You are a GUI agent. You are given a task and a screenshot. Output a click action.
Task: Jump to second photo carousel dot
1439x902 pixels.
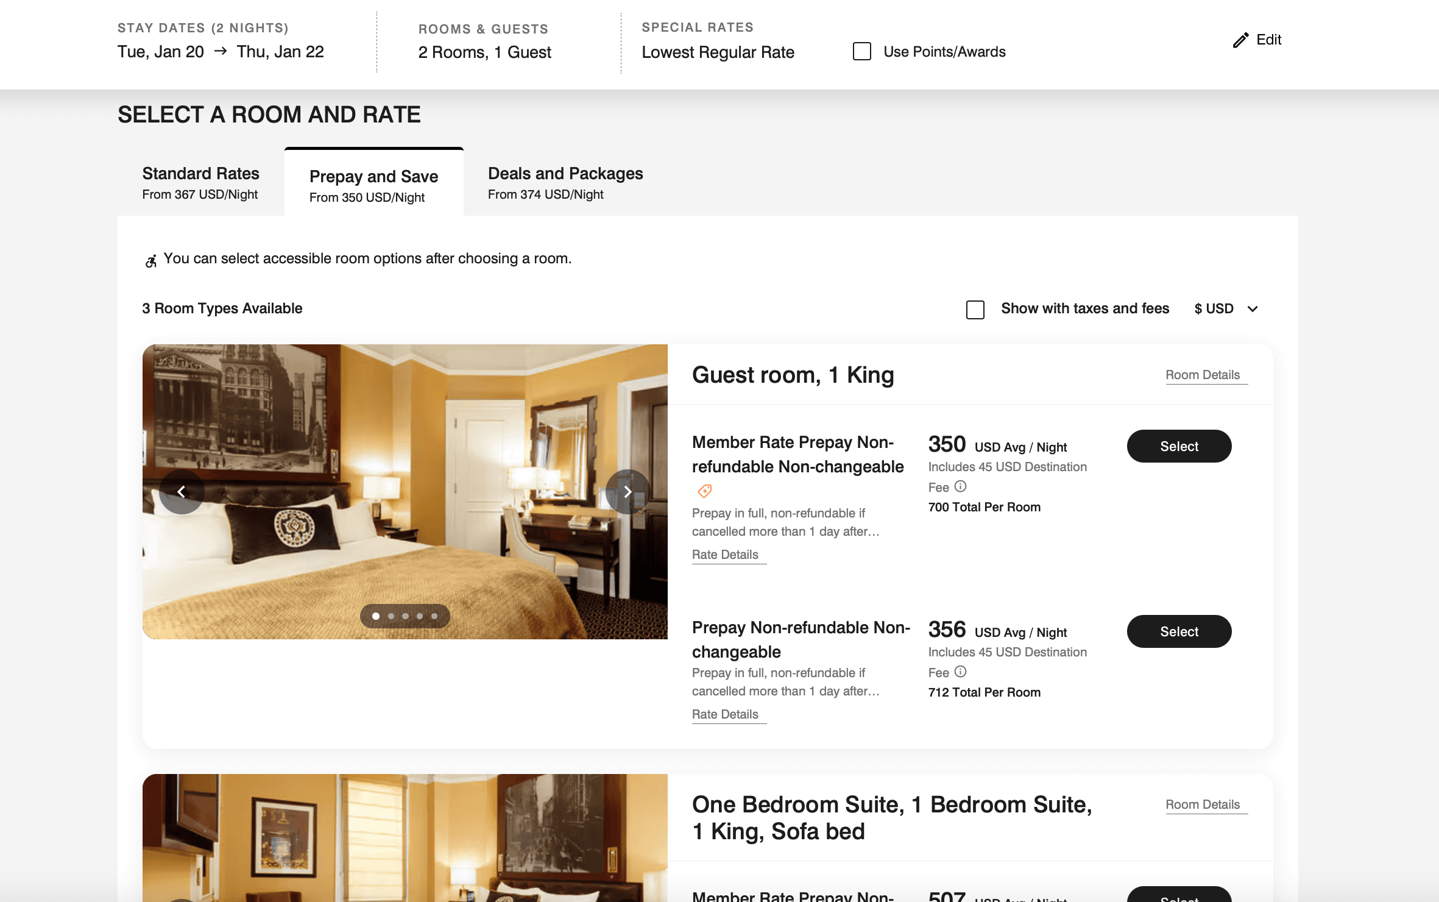391,616
